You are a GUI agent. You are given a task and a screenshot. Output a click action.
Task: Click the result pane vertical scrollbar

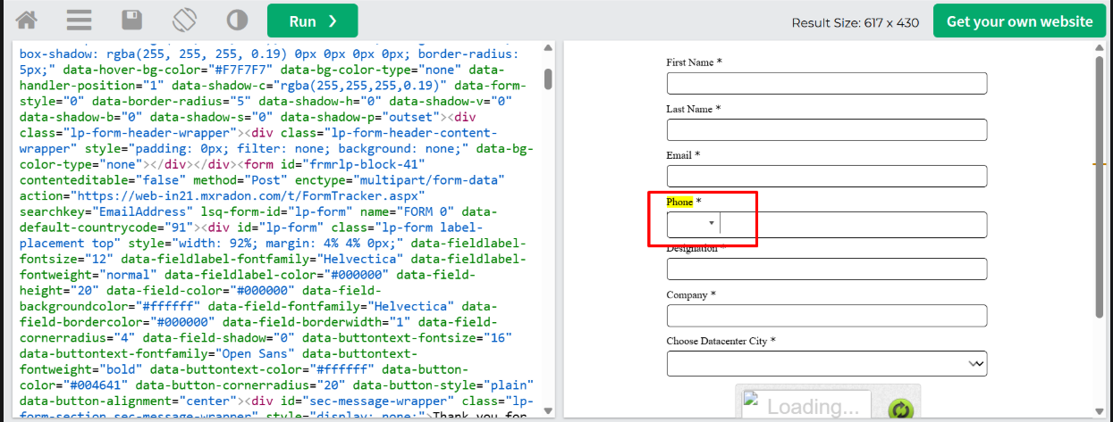1100,186
